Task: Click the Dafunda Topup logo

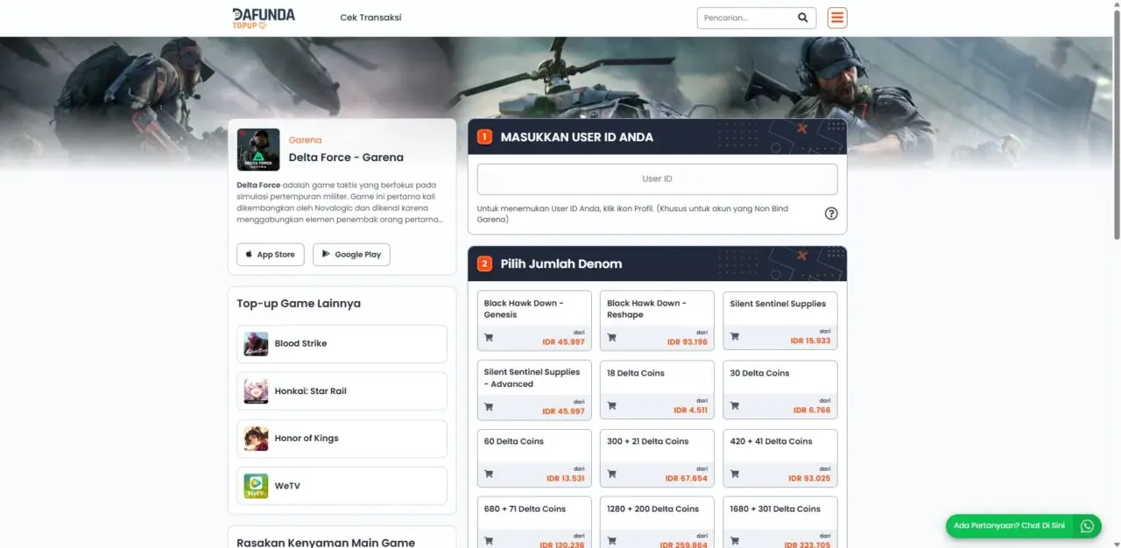Action: pyautogui.click(x=264, y=18)
